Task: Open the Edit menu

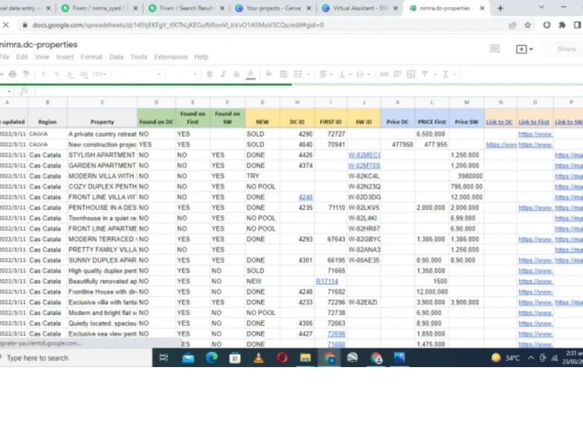Action: pyautogui.click(x=22, y=57)
